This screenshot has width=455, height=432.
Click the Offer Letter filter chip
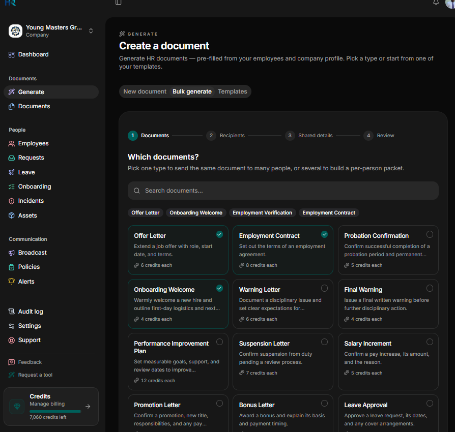click(146, 212)
